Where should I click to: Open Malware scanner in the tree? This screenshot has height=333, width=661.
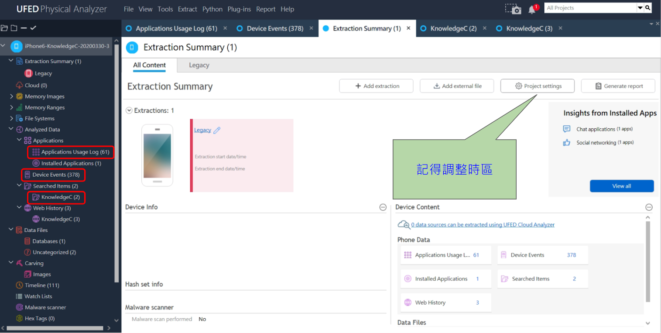click(45, 307)
